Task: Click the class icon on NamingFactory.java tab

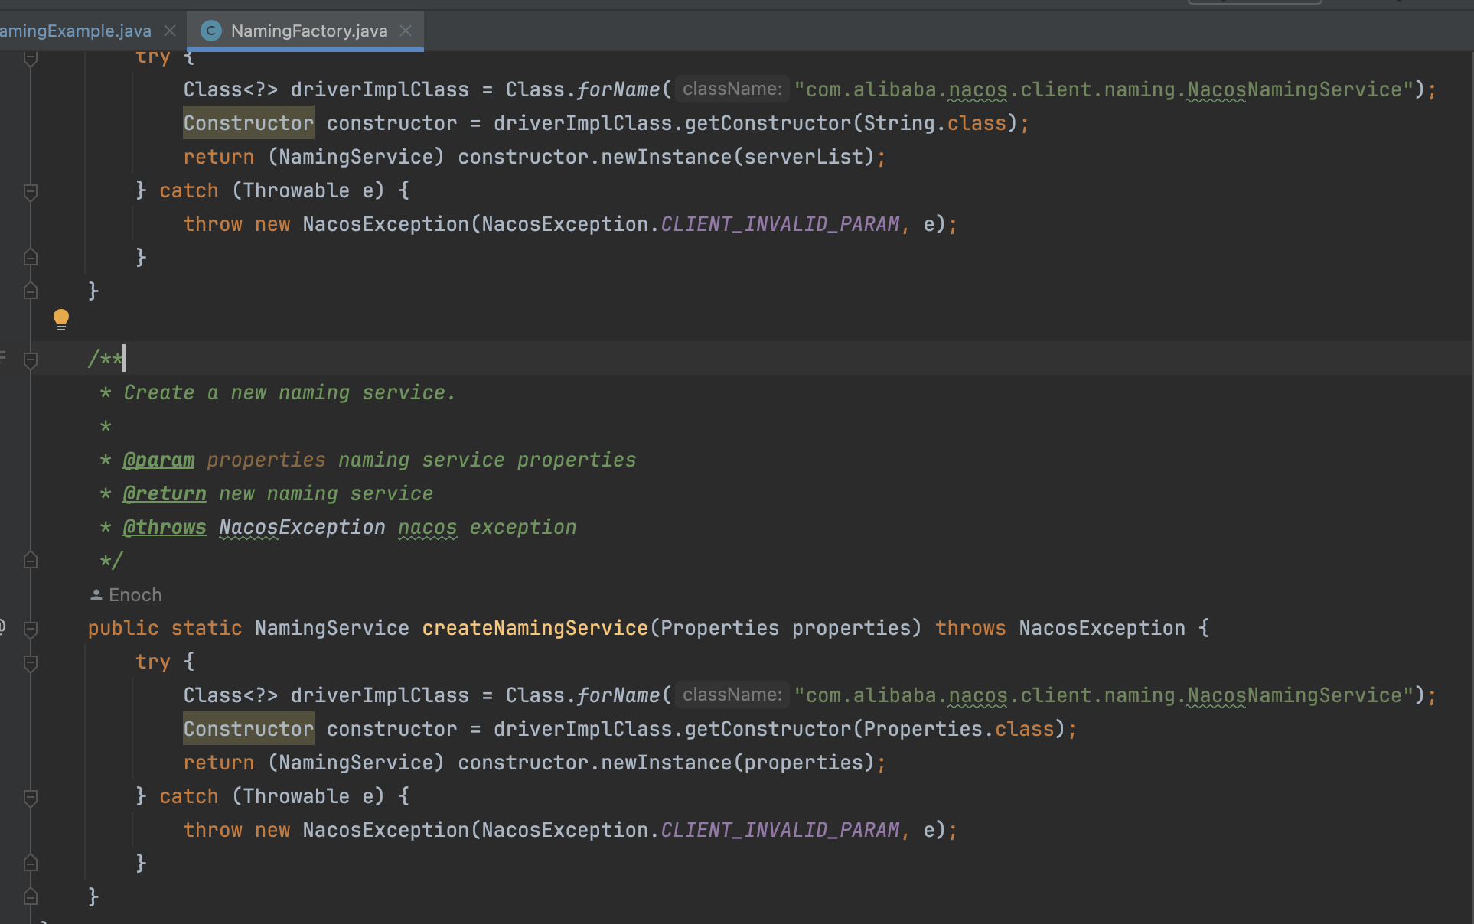Action: tap(210, 31)
